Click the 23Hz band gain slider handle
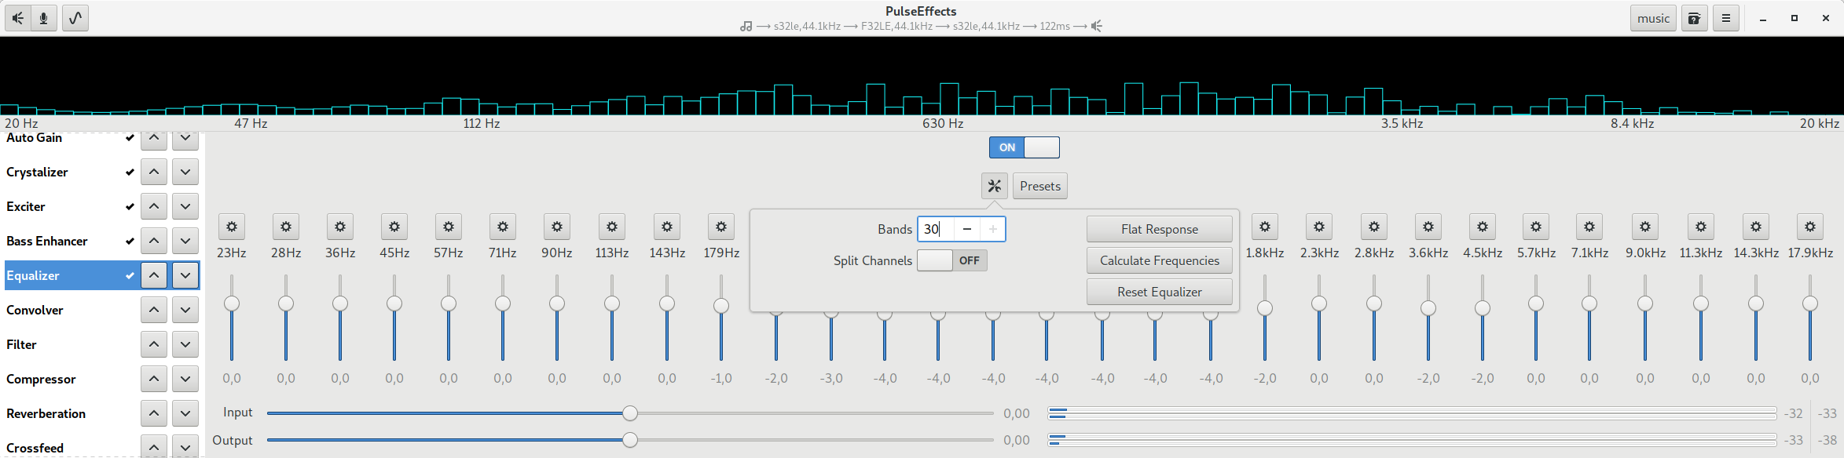The height and width of the screenshot is (458, 1844). (x=232, y=304)
